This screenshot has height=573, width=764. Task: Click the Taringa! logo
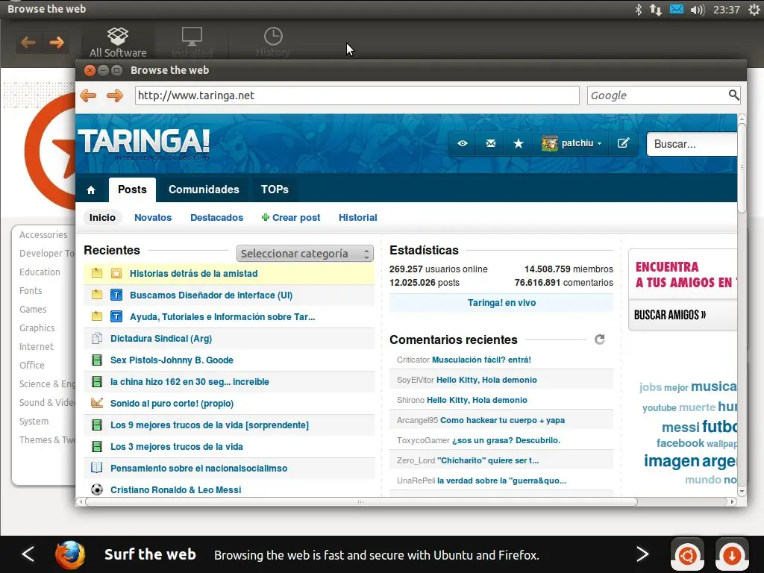click(144, 143)
